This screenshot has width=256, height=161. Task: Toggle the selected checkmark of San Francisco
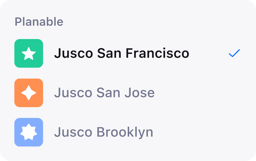(234, 53)
